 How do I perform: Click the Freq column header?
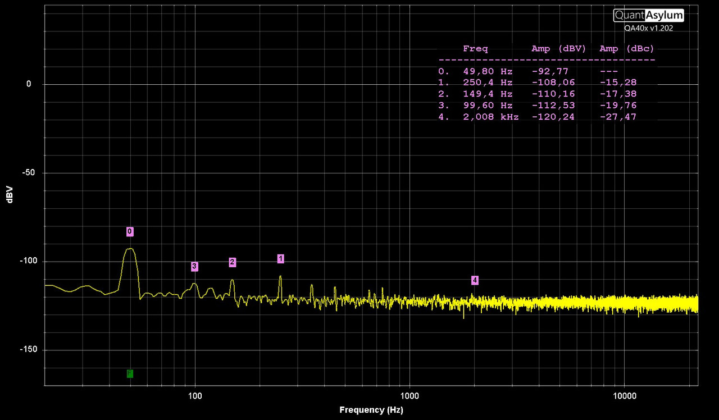click(475, 49)
